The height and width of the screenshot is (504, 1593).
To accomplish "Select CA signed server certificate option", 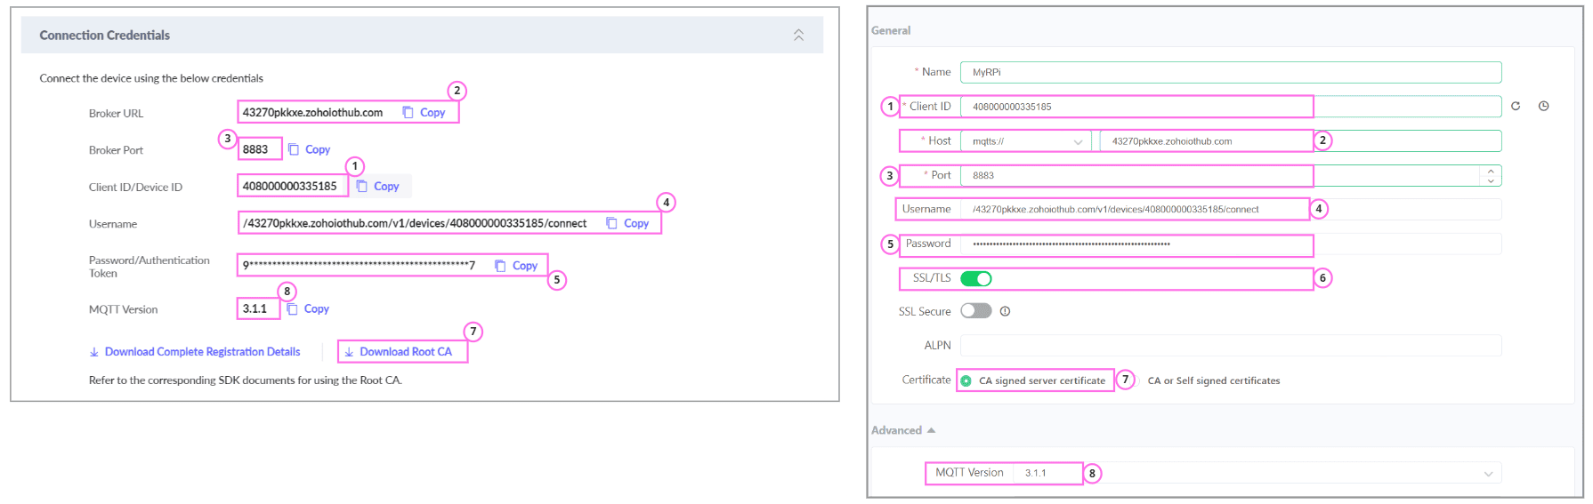I will [x=1033, y=380].
